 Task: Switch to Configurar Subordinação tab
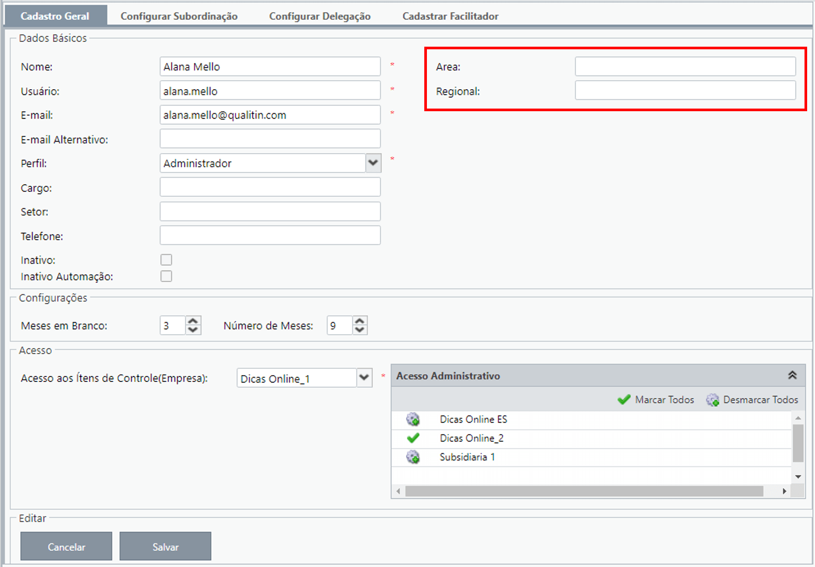179,16
